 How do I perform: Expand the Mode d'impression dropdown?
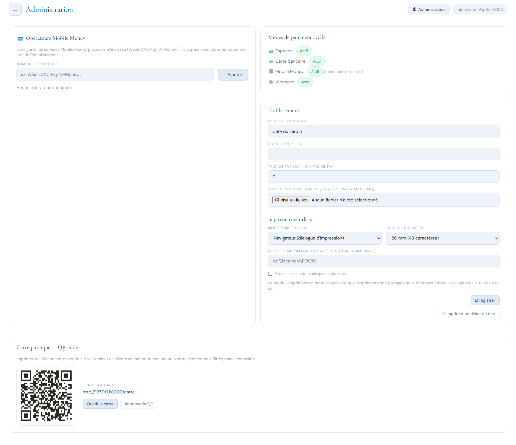325,238
